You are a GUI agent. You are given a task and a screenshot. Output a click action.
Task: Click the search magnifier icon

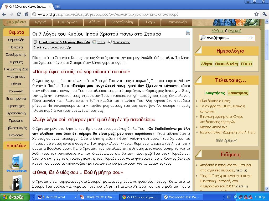coord(203,38)
